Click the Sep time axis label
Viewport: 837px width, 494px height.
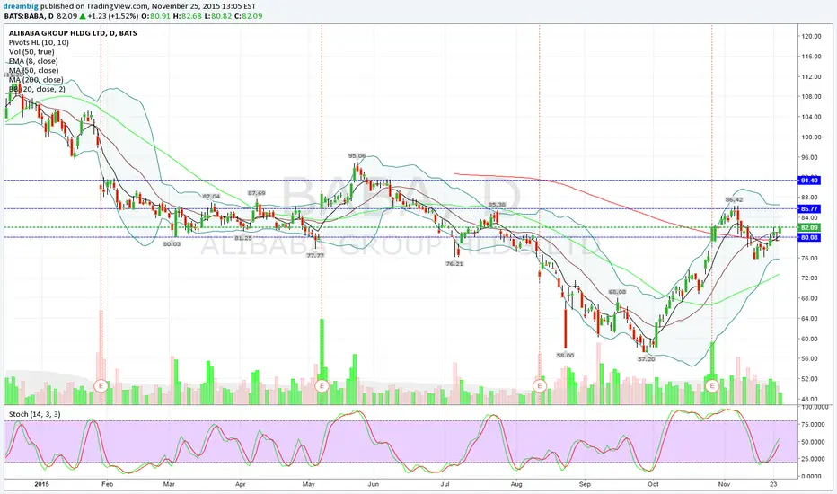pos(585,484)
